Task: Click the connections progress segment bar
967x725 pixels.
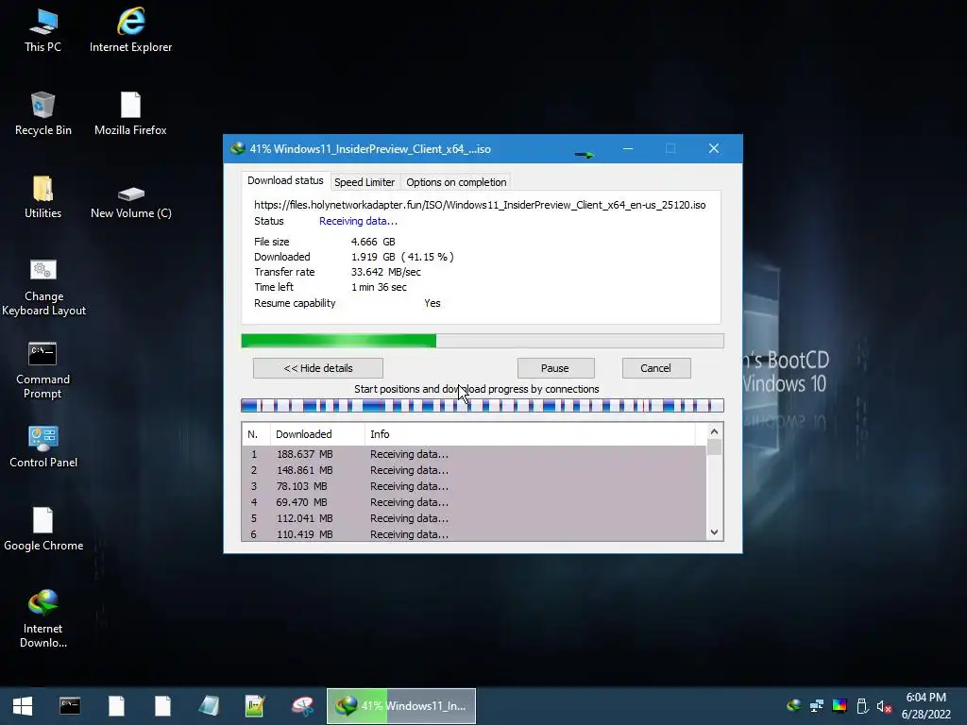Action: coord(483,405)
